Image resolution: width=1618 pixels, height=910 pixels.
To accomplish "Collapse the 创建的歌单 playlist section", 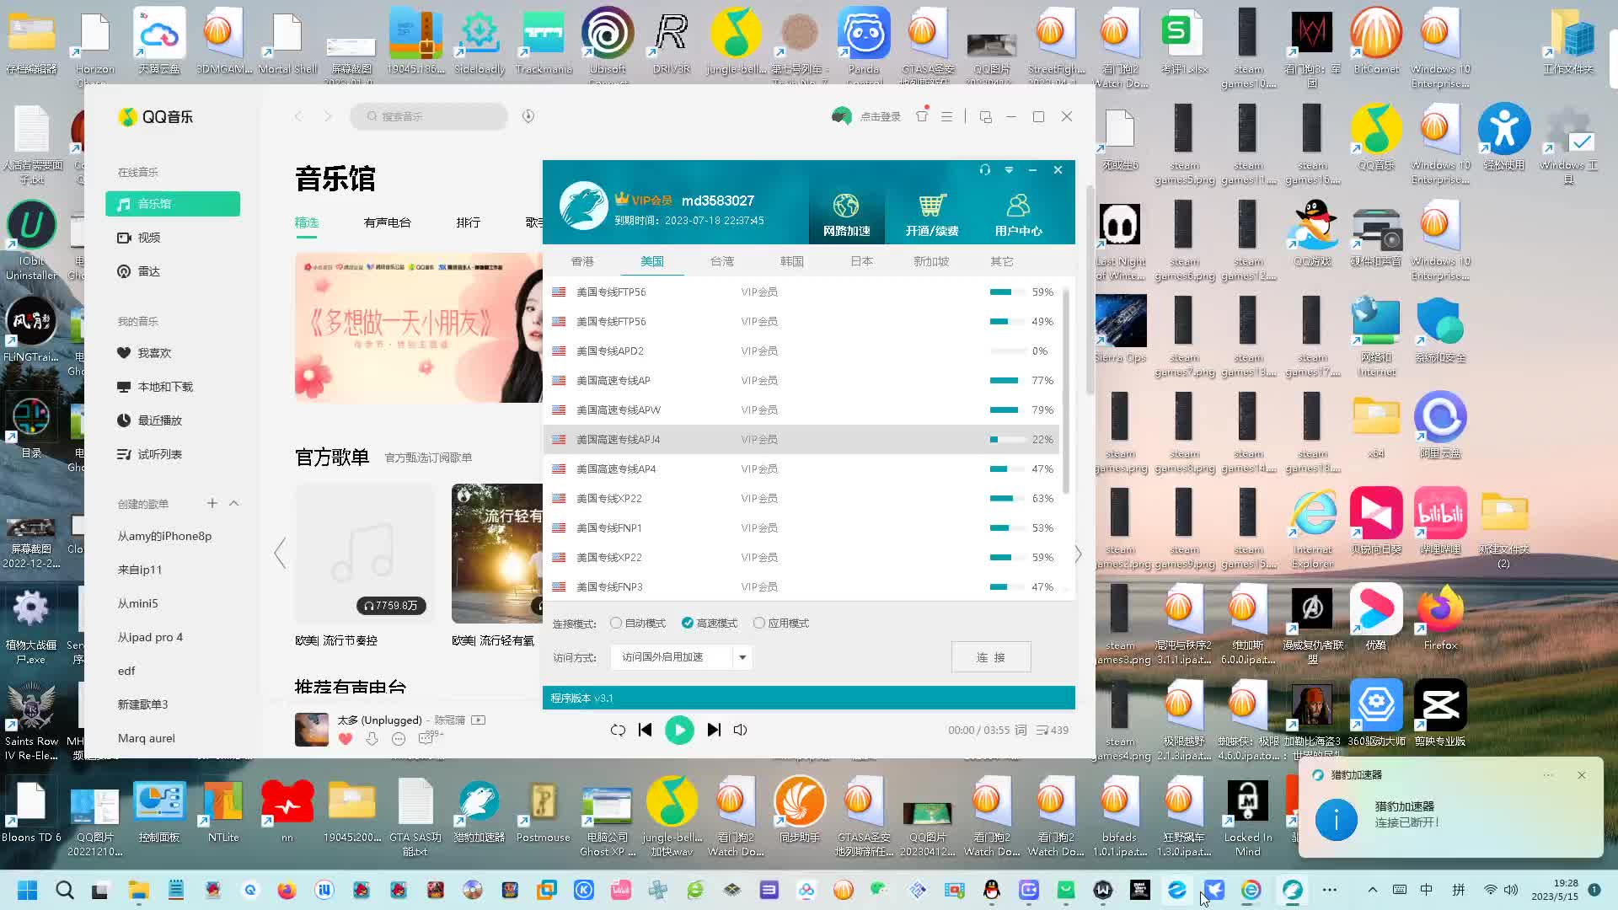I will click(x=234, y=504).
